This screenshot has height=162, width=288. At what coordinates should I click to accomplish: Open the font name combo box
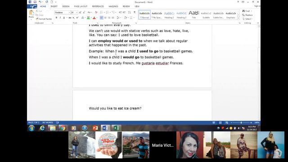click(63, 12)
